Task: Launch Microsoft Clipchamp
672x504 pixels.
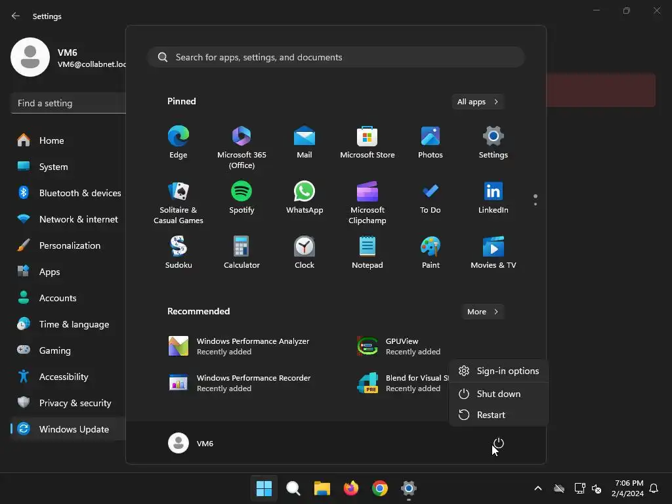Action: tap(367, 202)
